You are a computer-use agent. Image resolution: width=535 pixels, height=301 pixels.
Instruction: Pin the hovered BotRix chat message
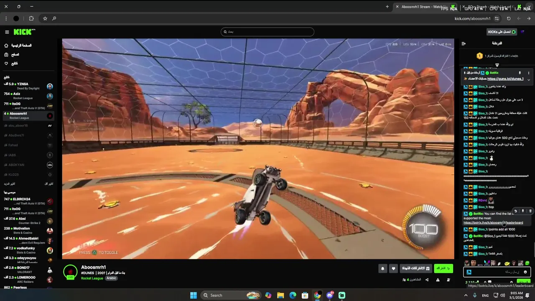coord(522,211)
